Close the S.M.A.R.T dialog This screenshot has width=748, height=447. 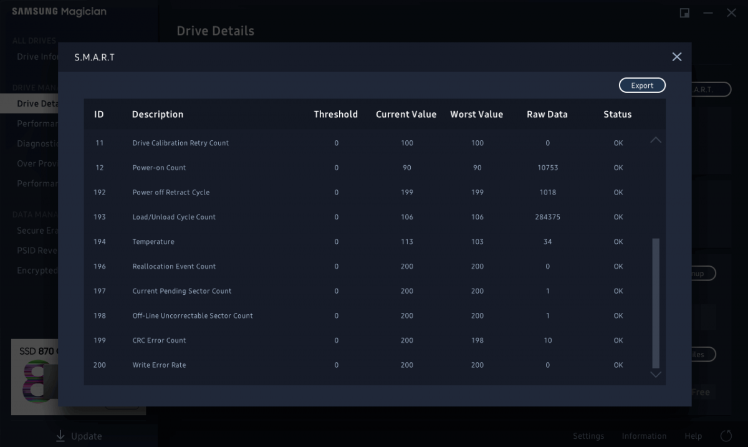pos(677,57)
